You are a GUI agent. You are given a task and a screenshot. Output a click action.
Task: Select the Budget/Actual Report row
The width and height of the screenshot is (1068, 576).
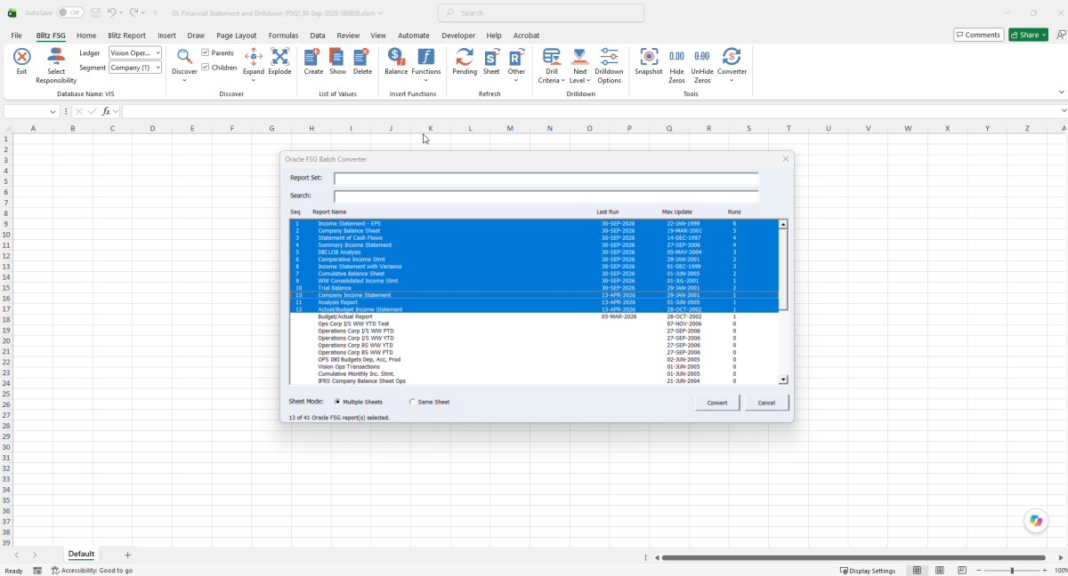(x=534, y=316)
